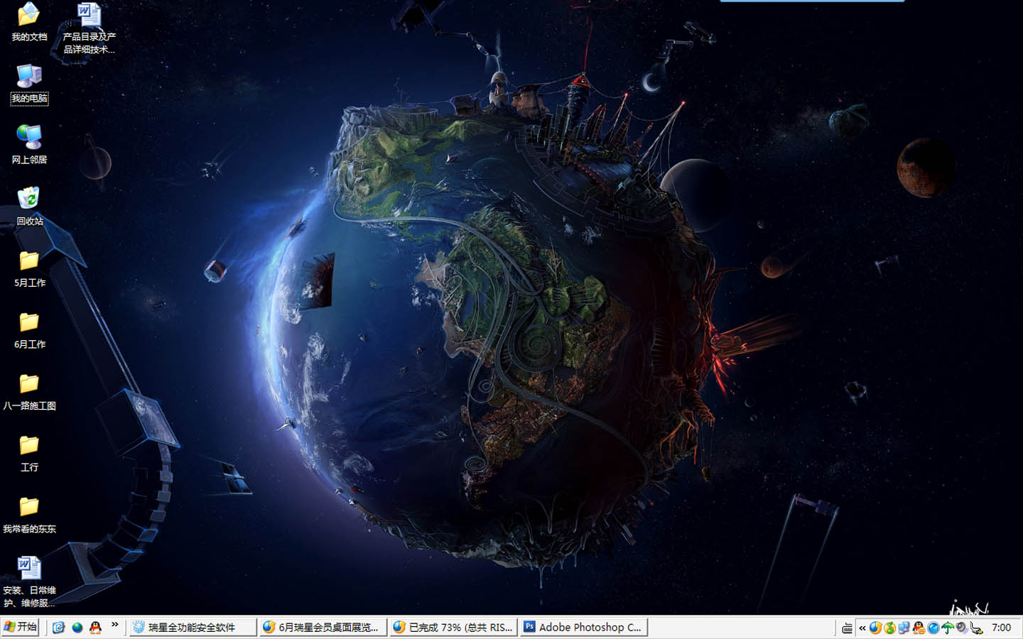Click the 7:00 taskbar clock

click(x=1002, y=628)
